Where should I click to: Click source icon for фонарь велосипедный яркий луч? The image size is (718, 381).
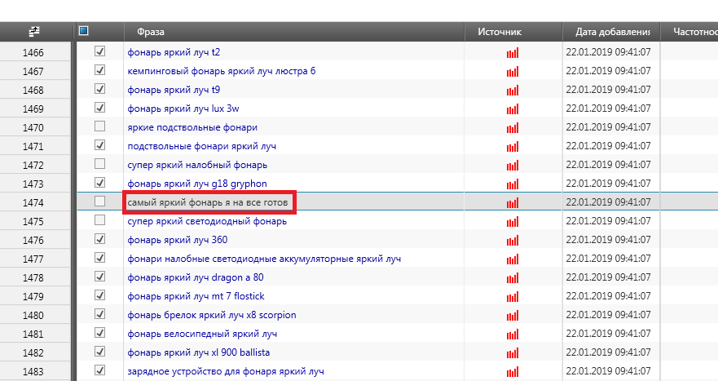click(x=513, y=334)
